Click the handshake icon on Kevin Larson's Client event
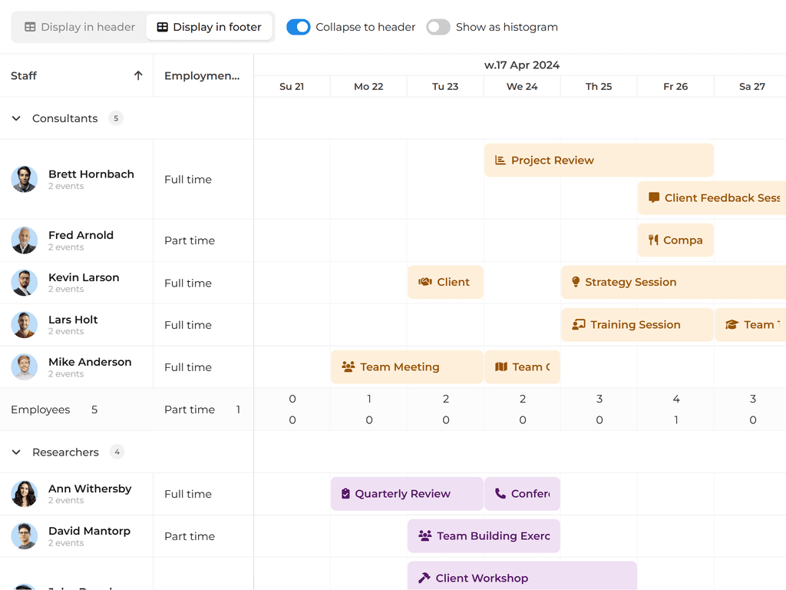 (424, 283)
